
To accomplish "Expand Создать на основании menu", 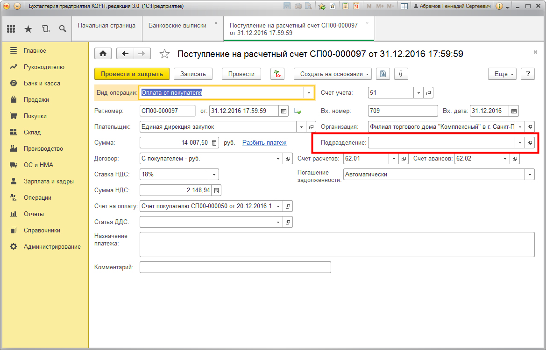I will click(333, 74).
